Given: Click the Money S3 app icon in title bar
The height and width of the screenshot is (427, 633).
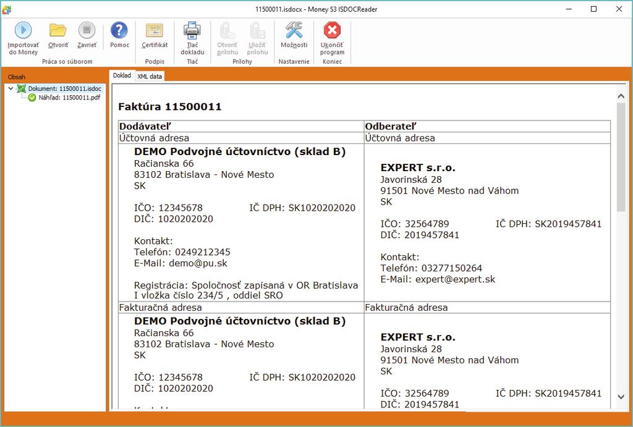Looking at the screenshot, I should (6, 9).
